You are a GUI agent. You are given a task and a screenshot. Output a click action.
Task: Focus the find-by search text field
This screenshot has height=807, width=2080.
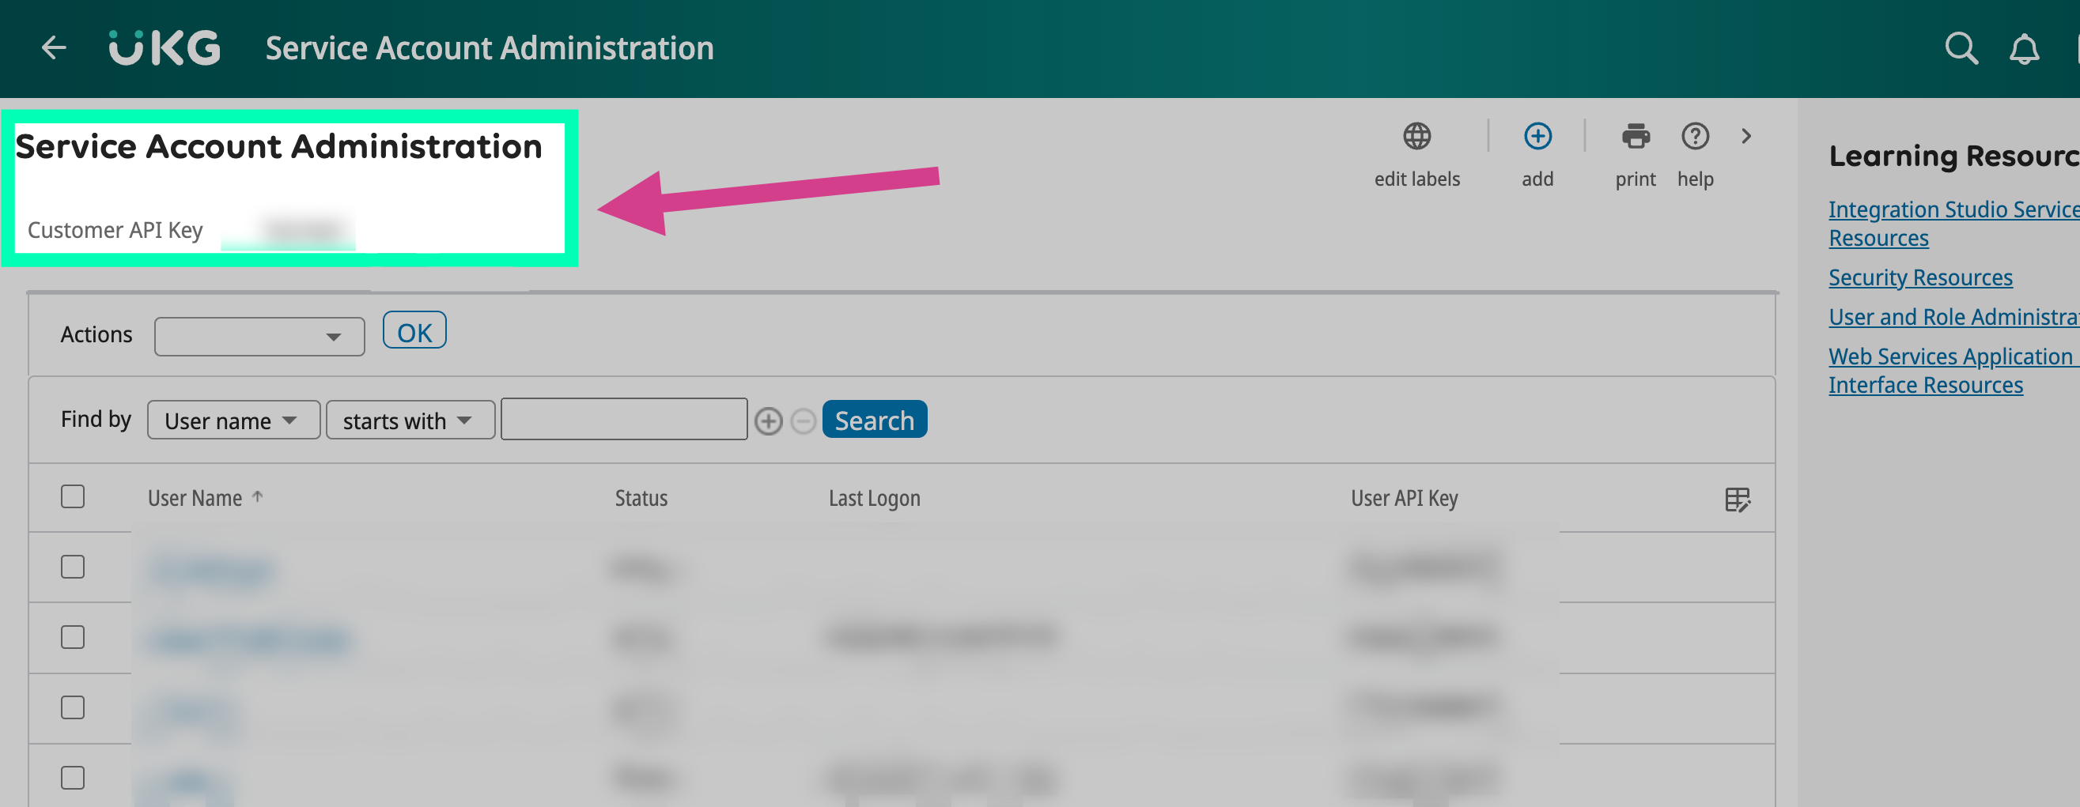point(624,419)
